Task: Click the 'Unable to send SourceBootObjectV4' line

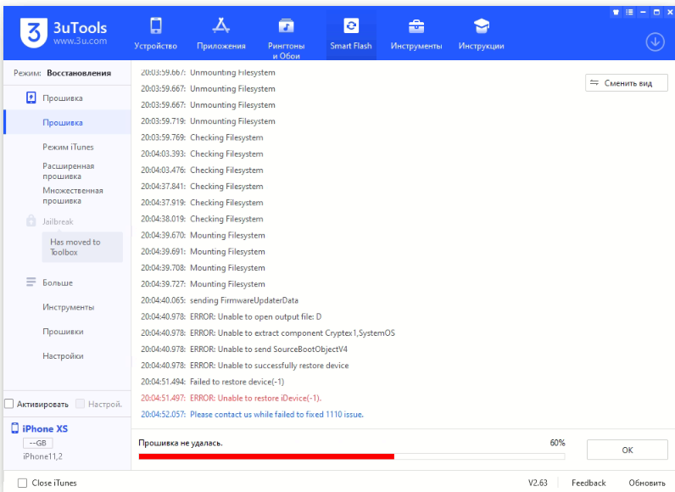Action: 244,349
